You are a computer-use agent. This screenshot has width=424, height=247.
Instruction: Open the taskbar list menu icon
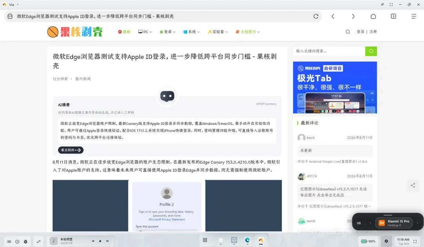tap(9, 242)
